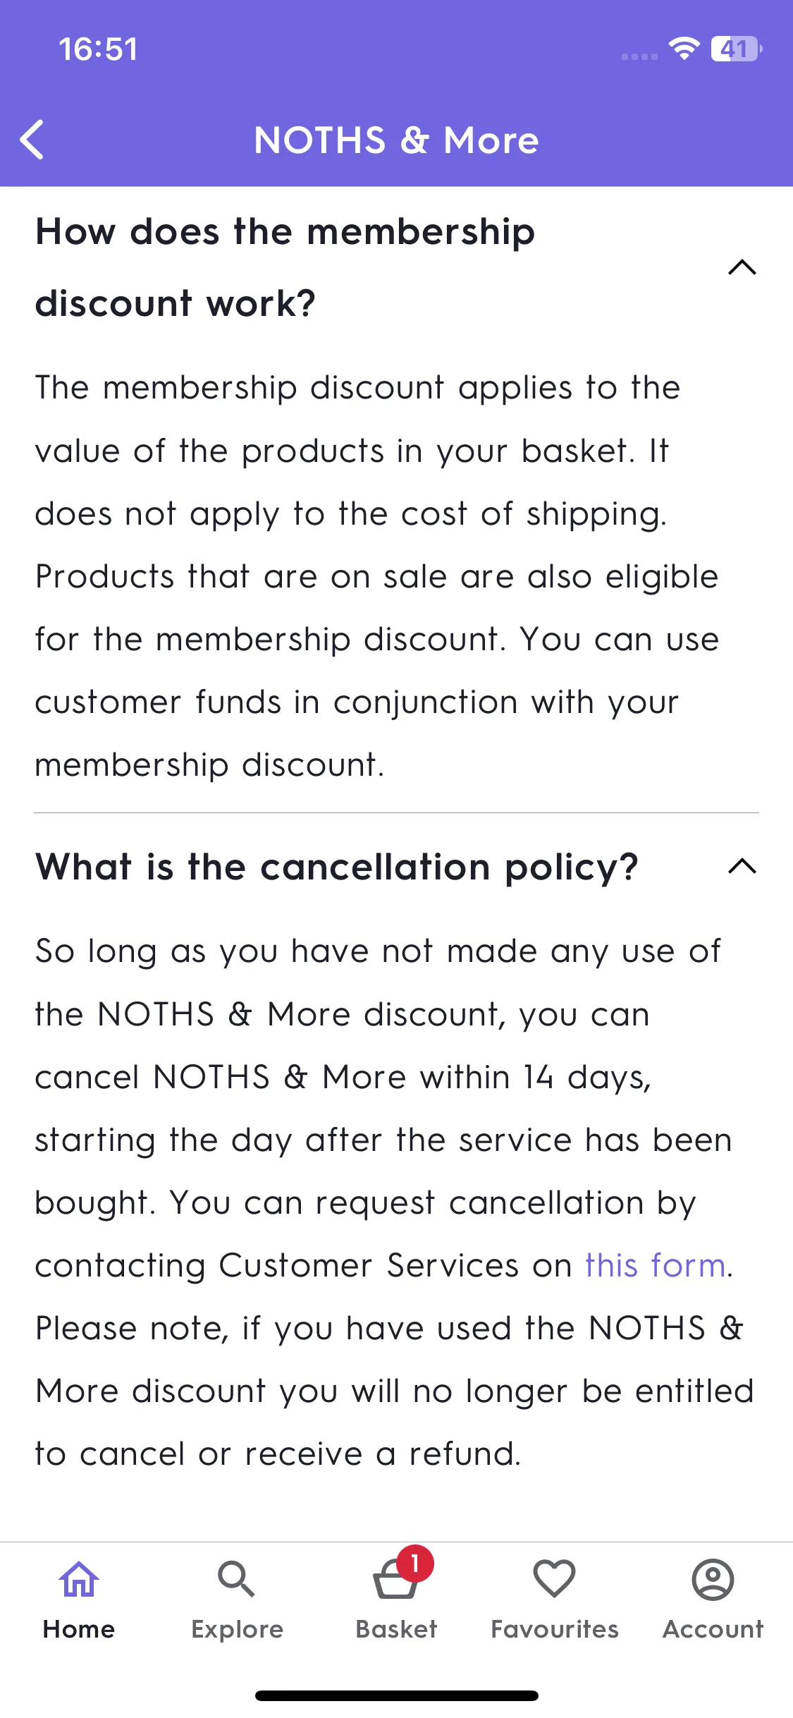This screenshot has width=793, height=1718.
Task: Open the Home tab icon
Action: 79,1579
